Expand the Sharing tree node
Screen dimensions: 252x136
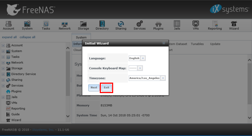[3, 80]
